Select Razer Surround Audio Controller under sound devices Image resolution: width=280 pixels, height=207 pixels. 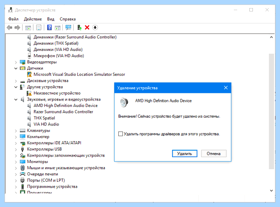(63, 112)
